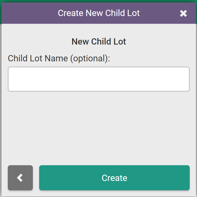The height and width of the screenshot is (197, 197).
Task: Tap the gray chevron-left button
Action: [x=20, y=178]
